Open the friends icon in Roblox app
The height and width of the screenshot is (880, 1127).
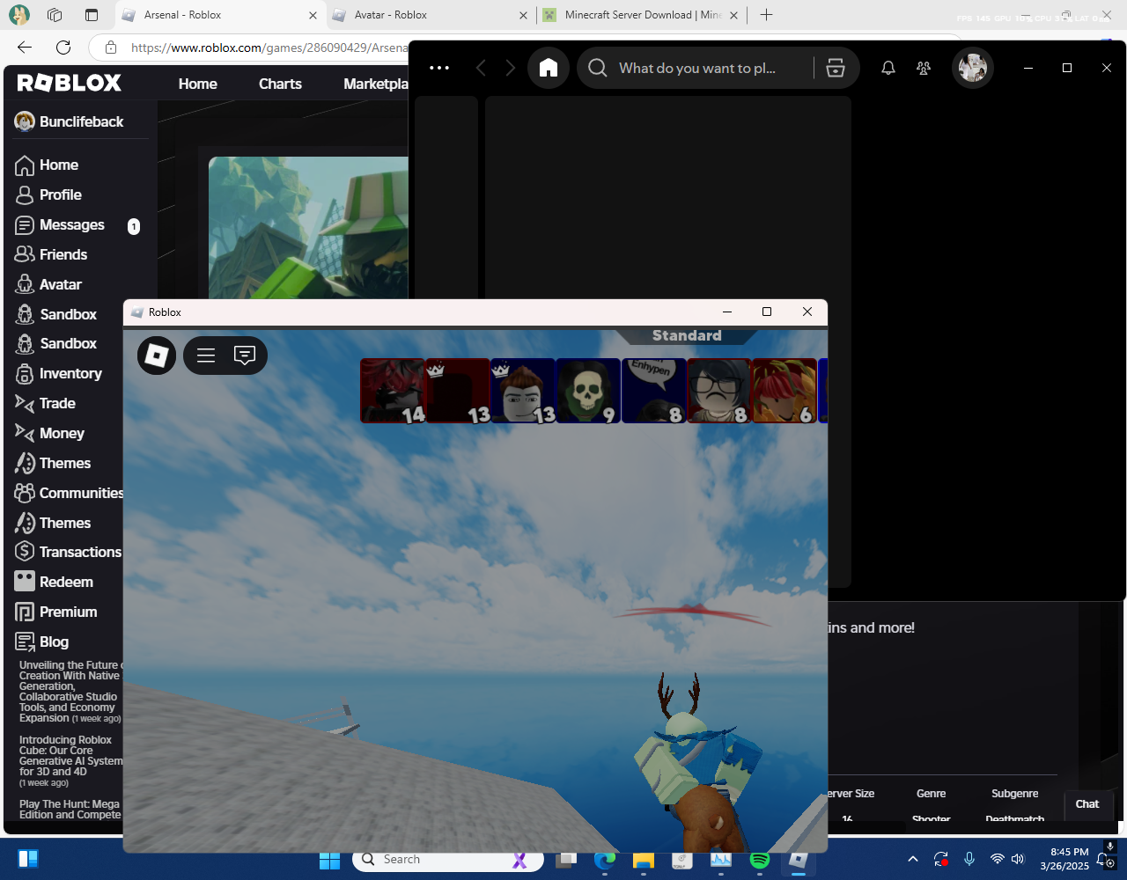pyautogui.click(x=924, y=68)
